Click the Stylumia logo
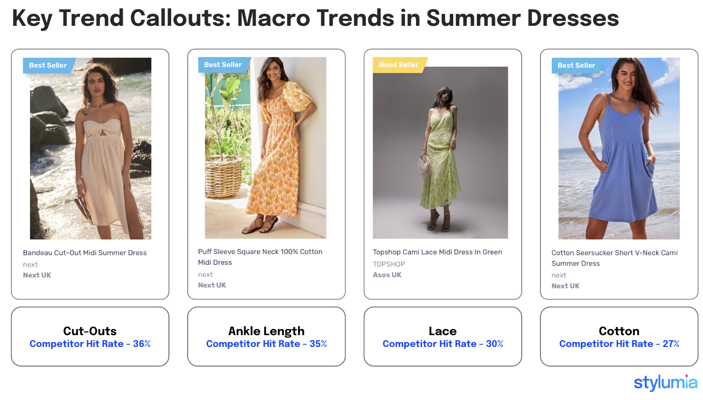Screen dimensions: 703x400 (665, 382)
